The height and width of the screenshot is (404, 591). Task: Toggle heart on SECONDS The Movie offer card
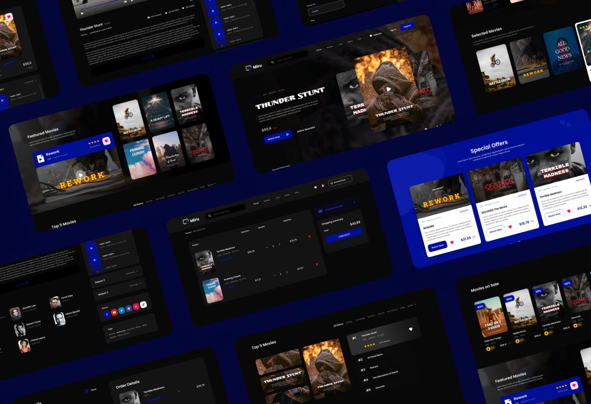510,227
